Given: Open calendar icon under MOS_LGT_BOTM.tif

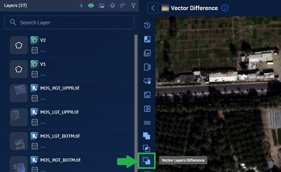Looking at the screenshot, I should 35,146.
